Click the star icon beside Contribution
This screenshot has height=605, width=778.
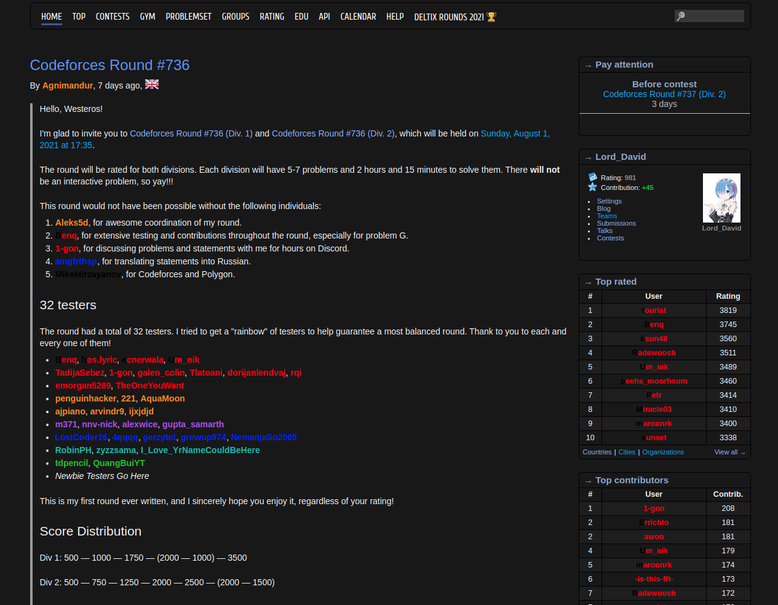(x=593, y=187)
